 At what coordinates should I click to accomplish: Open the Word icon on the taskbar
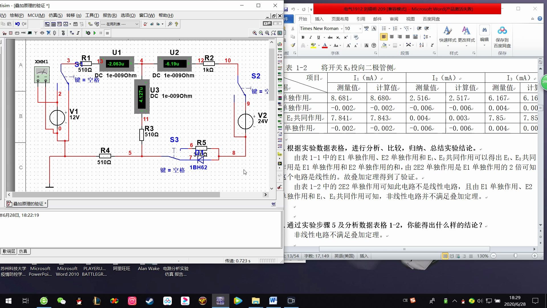coord(273,301)
